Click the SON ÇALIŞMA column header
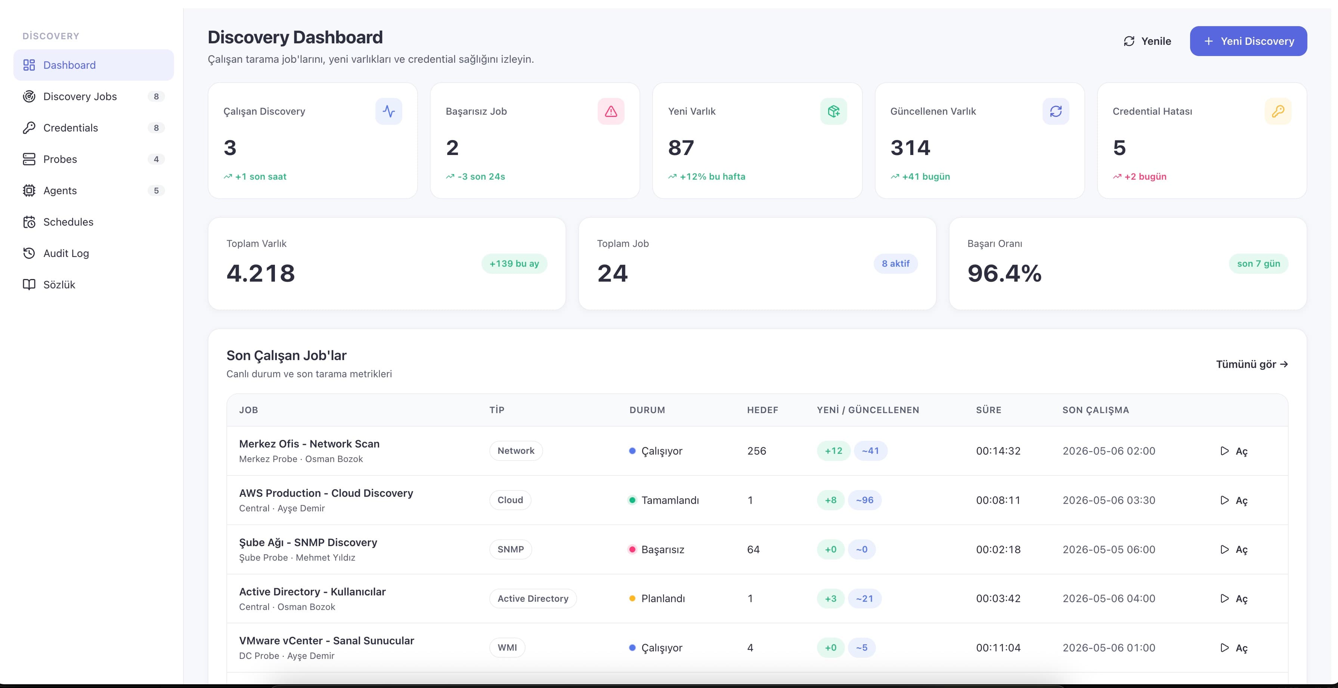1338x688 pixels. point(1096,410)
